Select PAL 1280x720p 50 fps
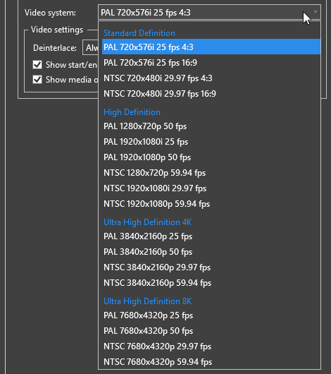Image resolution: width=331 pixels, height=374 pixels. (x=211, y=126)
